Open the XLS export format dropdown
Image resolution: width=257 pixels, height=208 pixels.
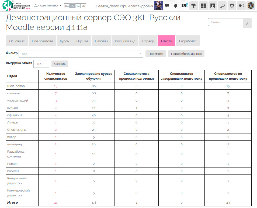[x=41, y=64]
